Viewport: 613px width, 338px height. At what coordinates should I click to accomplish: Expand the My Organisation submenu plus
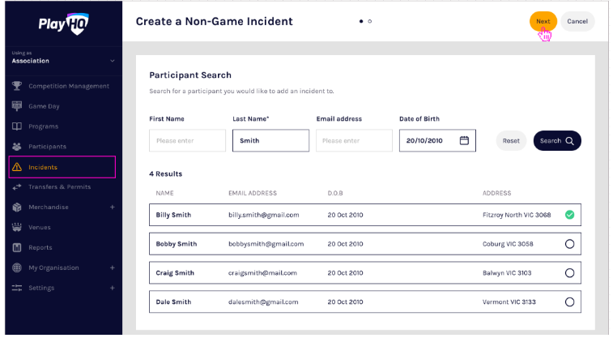[x=113, y=267]
